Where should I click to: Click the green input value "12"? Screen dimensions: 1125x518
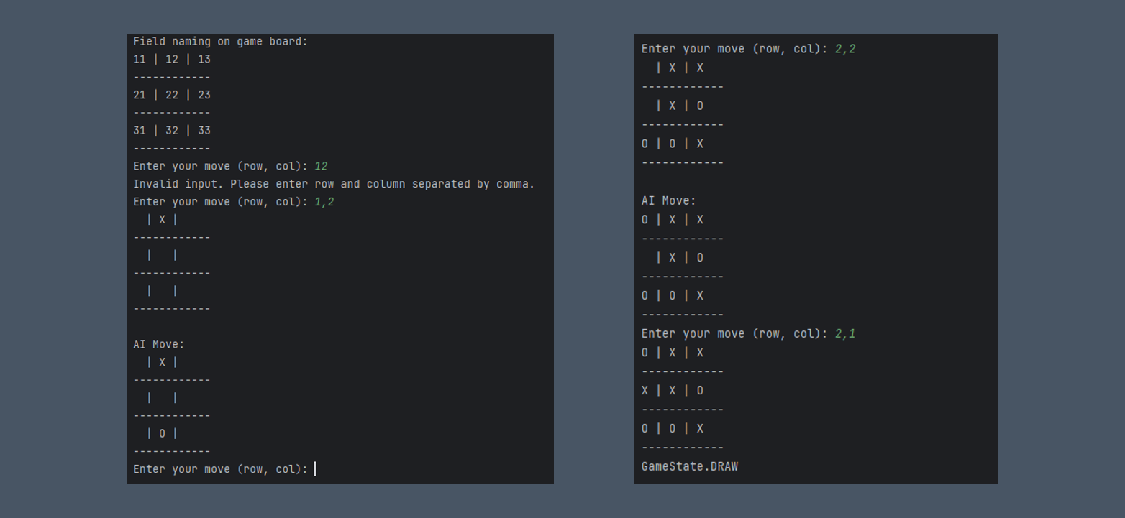click(x=321, y=166)
